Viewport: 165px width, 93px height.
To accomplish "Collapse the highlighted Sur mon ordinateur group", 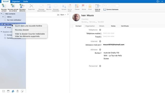I will click(1, 24).
